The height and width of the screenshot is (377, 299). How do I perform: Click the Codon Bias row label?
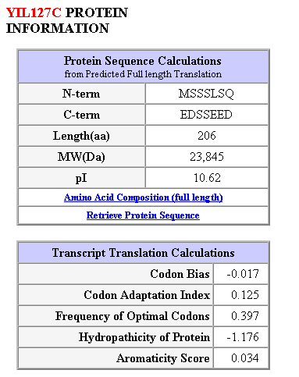point(180,274)
